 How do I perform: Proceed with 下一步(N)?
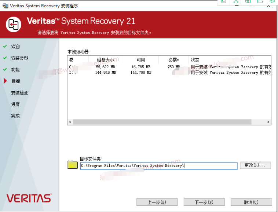click(x=204, y=202)
